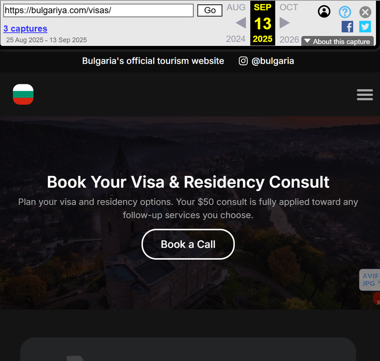Click the Book a Call button
This screenshot has width=380, height=361.
[188, 244]
